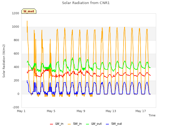The width and height of the screenshot is (172, 129).
Task: Click the 0 y-axis tick label
Action: pyautogui.click(x=18, y=94)
